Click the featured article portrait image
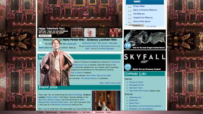 coord(106,101)
